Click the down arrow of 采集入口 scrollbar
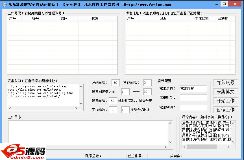The height and width of the screenshot is (160, 244). click(x=81, y=104)
